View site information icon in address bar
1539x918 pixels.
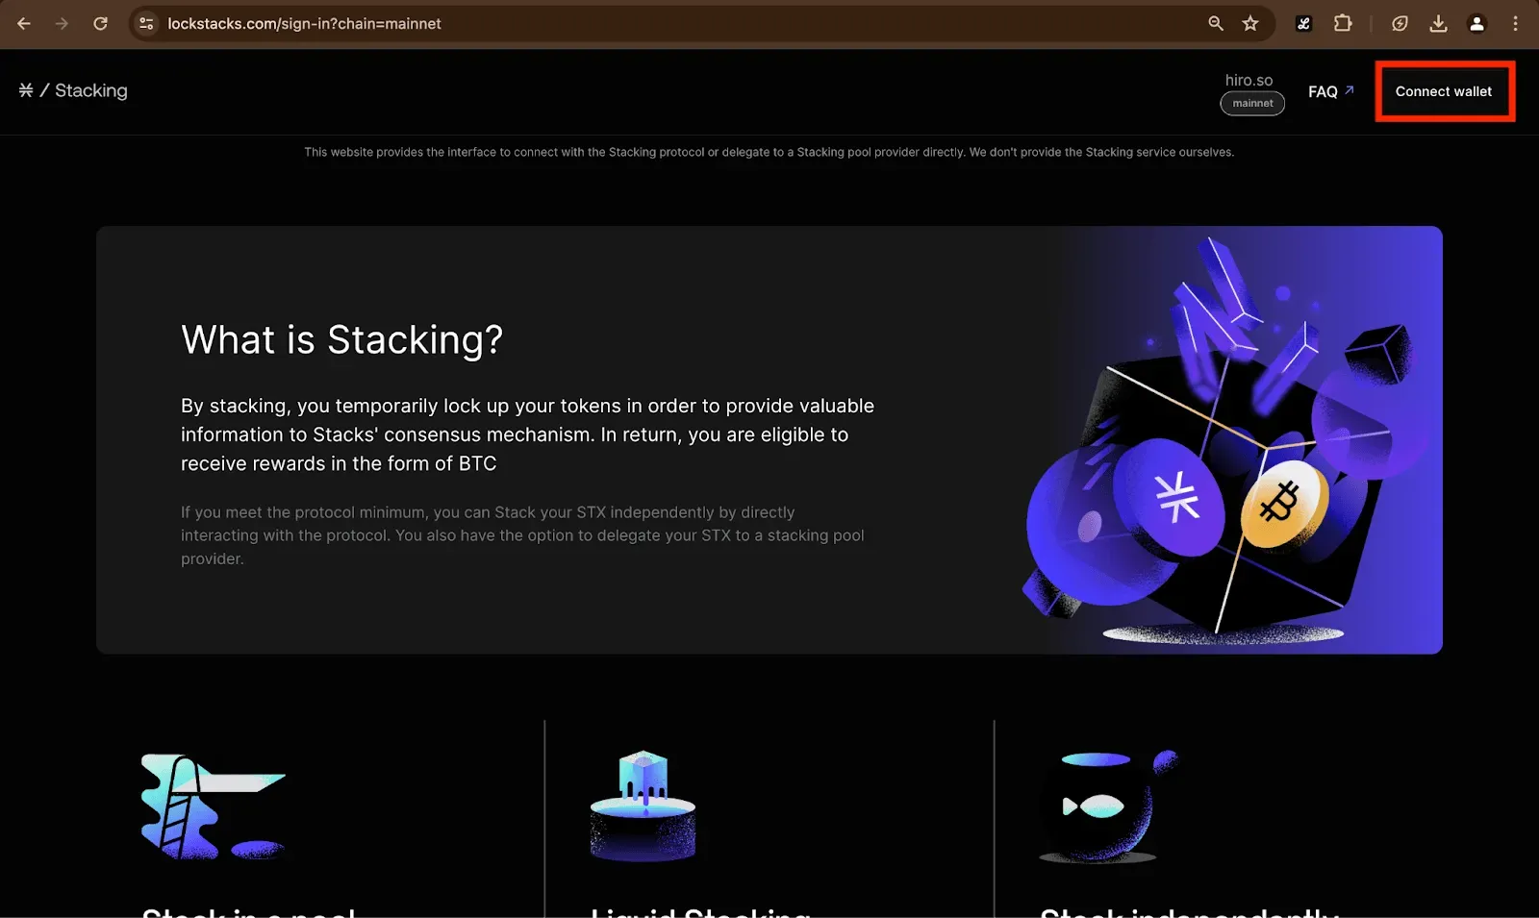(x=146, y=23)
